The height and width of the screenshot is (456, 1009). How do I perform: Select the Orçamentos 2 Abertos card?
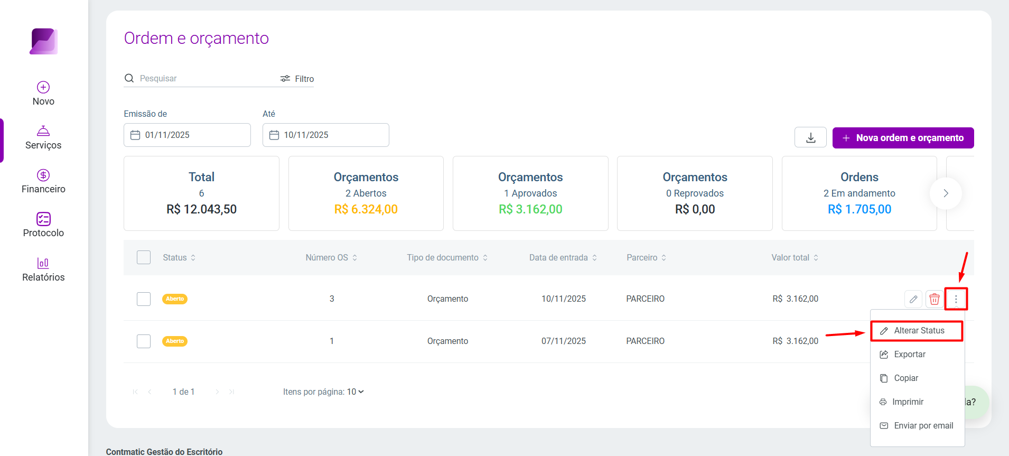366,193
